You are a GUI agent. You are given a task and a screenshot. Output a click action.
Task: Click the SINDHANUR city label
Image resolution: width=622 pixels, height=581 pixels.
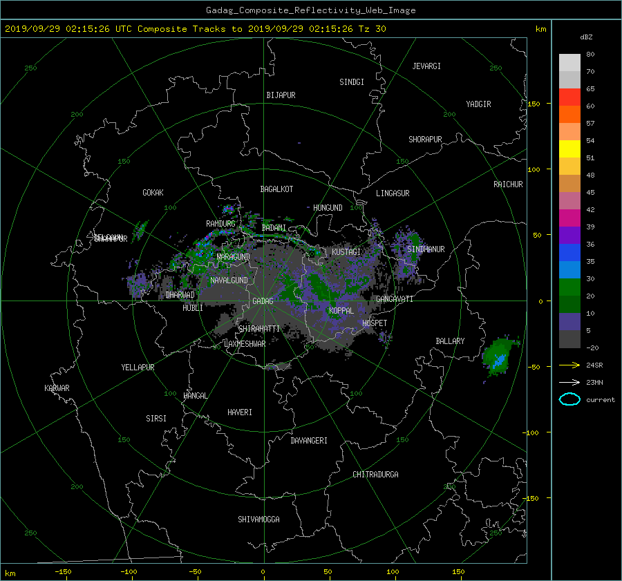pyautogui.click(x=426, y=249)
